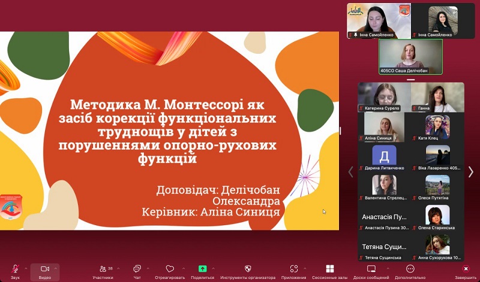Expand the arrow next to Участники

tap(118, 268)
